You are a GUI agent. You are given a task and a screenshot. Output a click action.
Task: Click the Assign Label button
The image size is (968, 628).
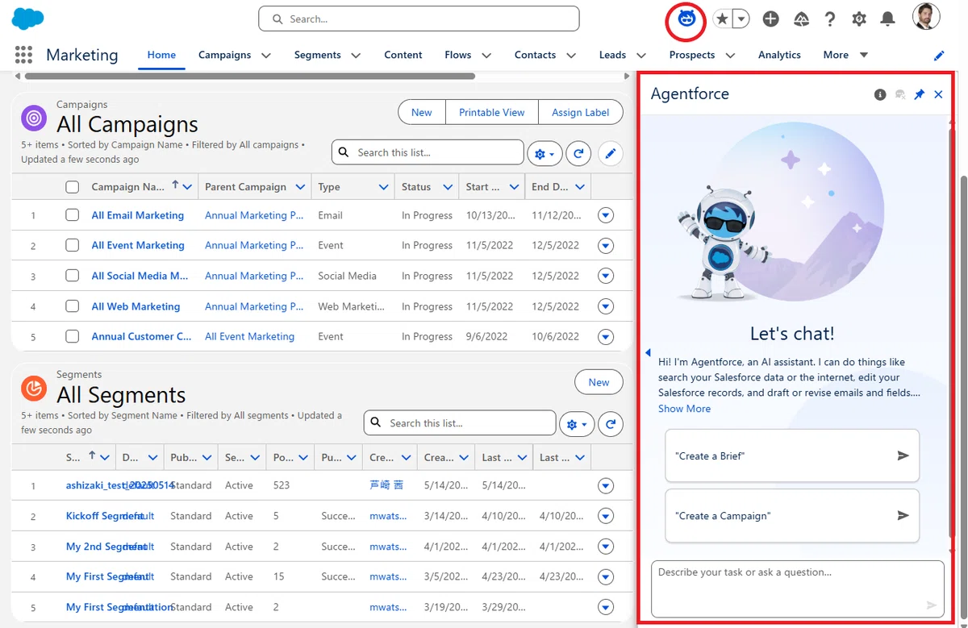[581, 112]
